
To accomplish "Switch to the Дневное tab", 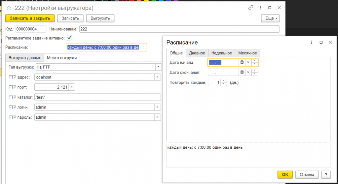I will [197, 53].
